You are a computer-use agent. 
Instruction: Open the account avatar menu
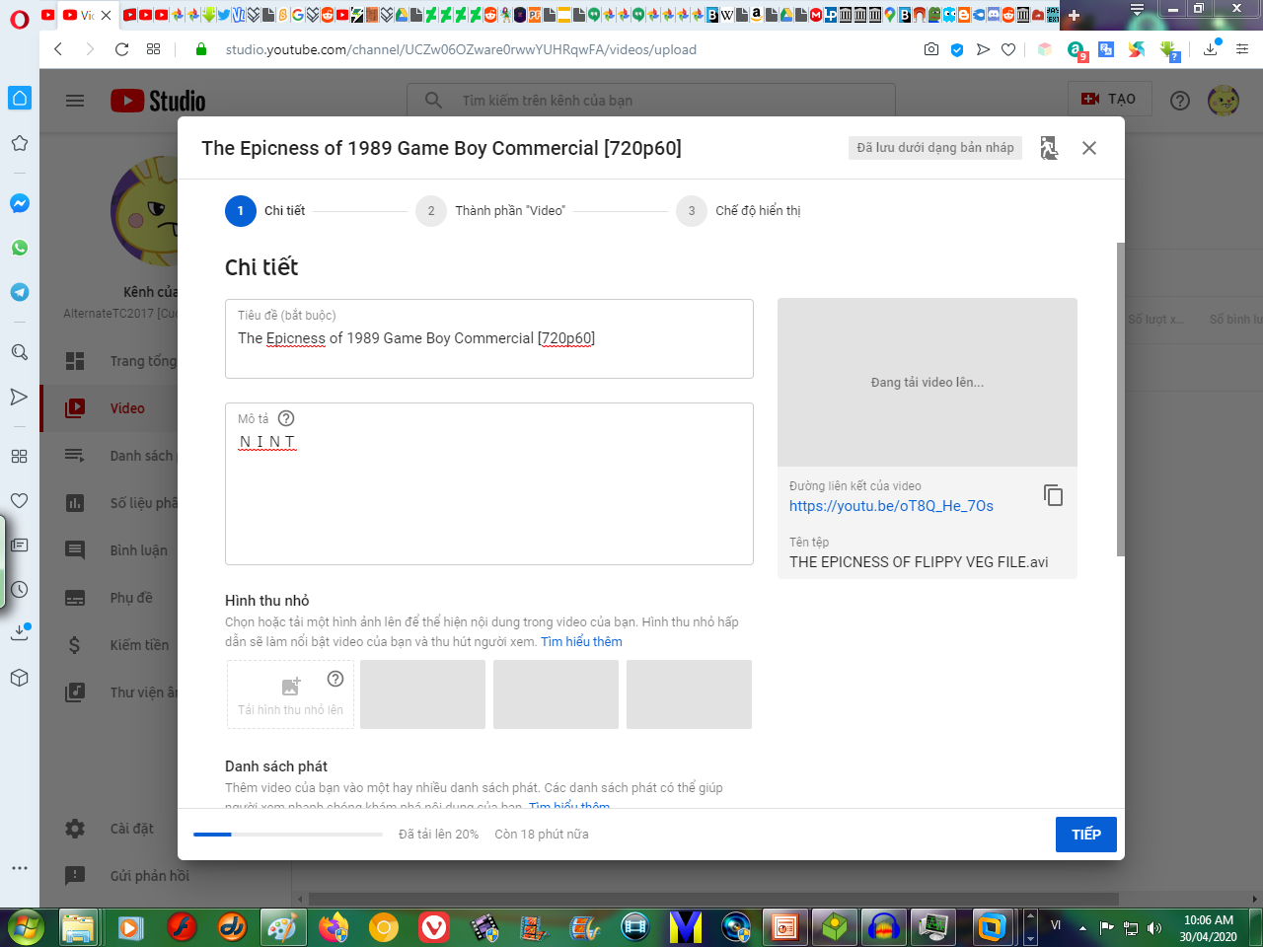click(1224, 100)
